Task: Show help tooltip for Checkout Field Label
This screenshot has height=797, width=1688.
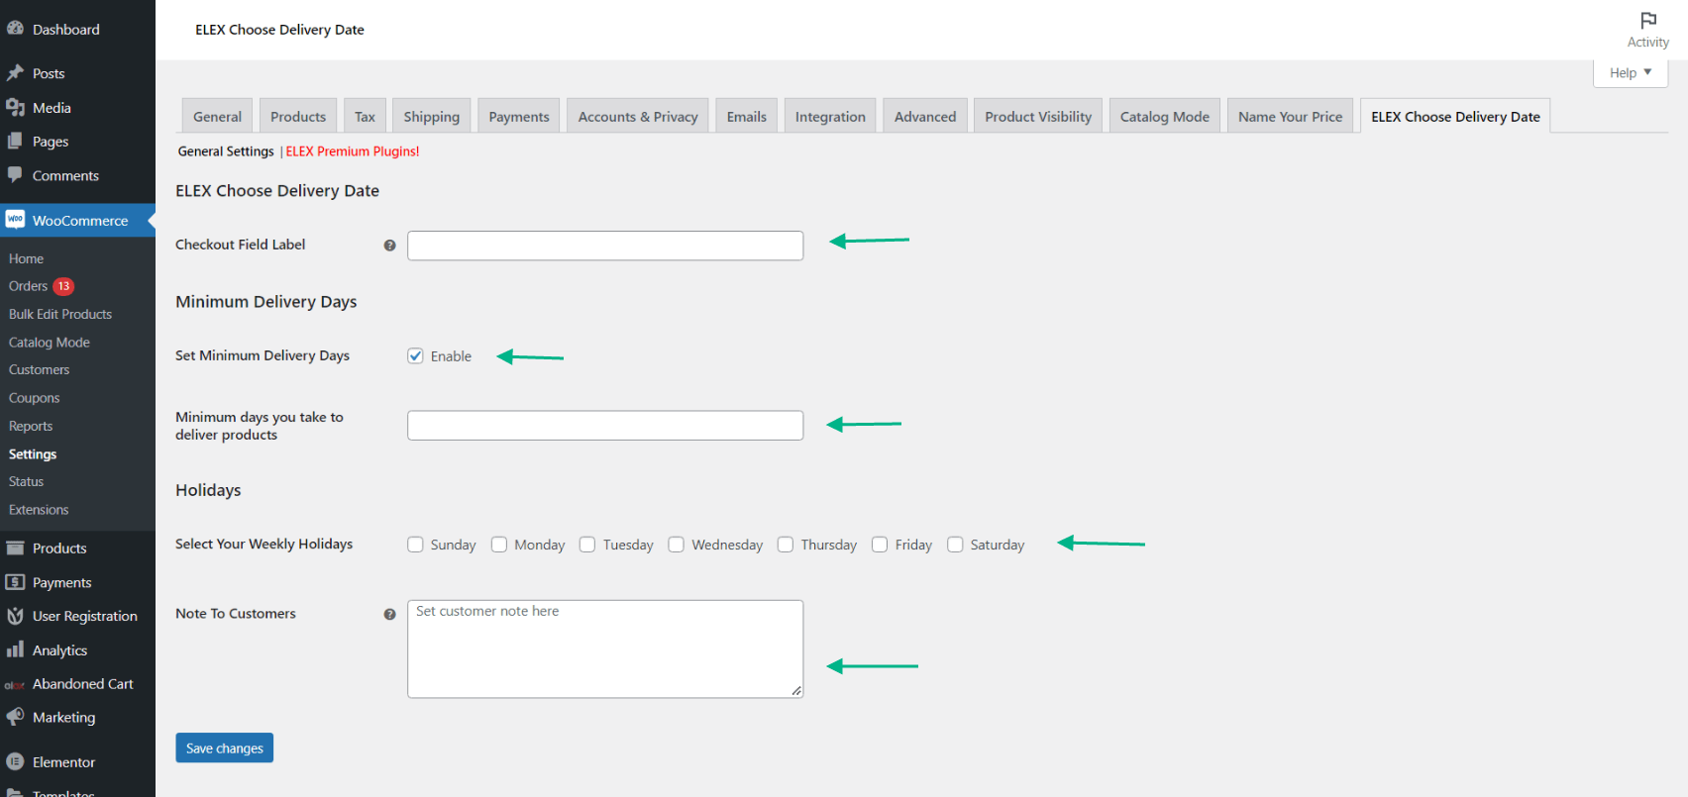Action: (389, 246)
